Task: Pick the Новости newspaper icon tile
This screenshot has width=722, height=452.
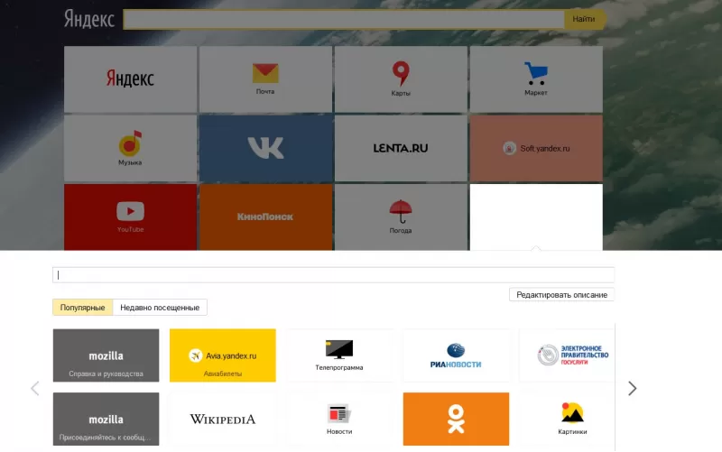Action: (339, 419)
